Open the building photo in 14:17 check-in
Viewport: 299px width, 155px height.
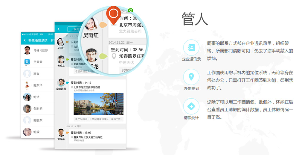click(x=98, y=104)
